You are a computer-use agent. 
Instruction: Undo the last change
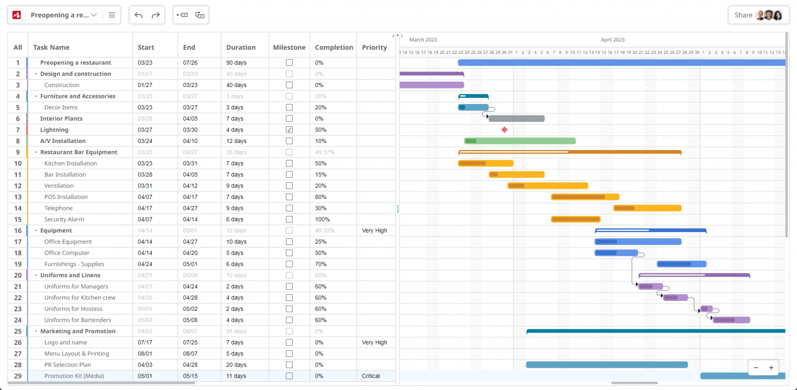coord(139,15)
